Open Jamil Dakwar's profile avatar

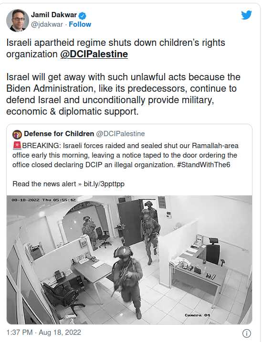point(18,21)
